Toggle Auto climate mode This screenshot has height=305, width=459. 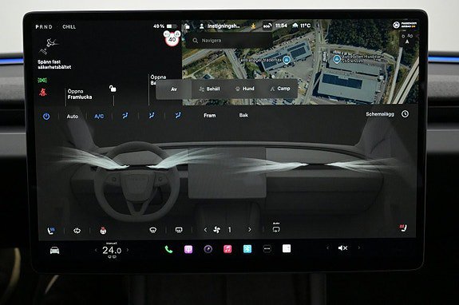(x=73, y=117)
